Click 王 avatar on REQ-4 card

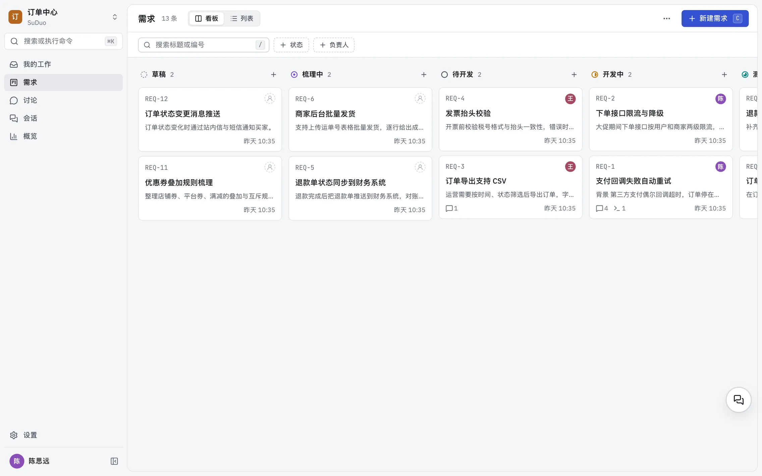[x=570, y=99]
